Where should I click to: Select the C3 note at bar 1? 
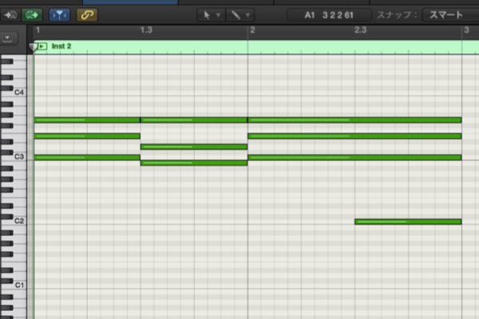(x=87, y=158)
